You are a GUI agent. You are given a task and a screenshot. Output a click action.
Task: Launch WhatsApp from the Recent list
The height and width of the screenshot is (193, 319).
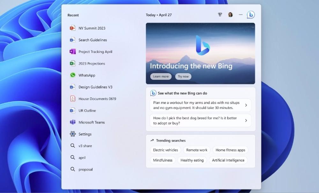click(x=86, y=75)
